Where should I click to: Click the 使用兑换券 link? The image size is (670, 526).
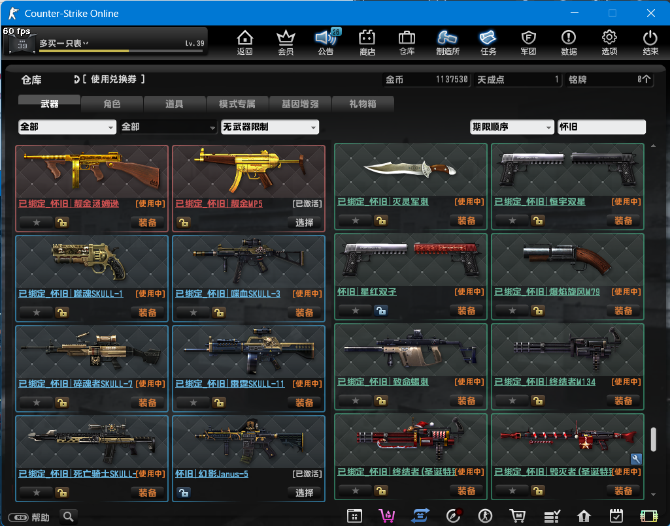113,80
